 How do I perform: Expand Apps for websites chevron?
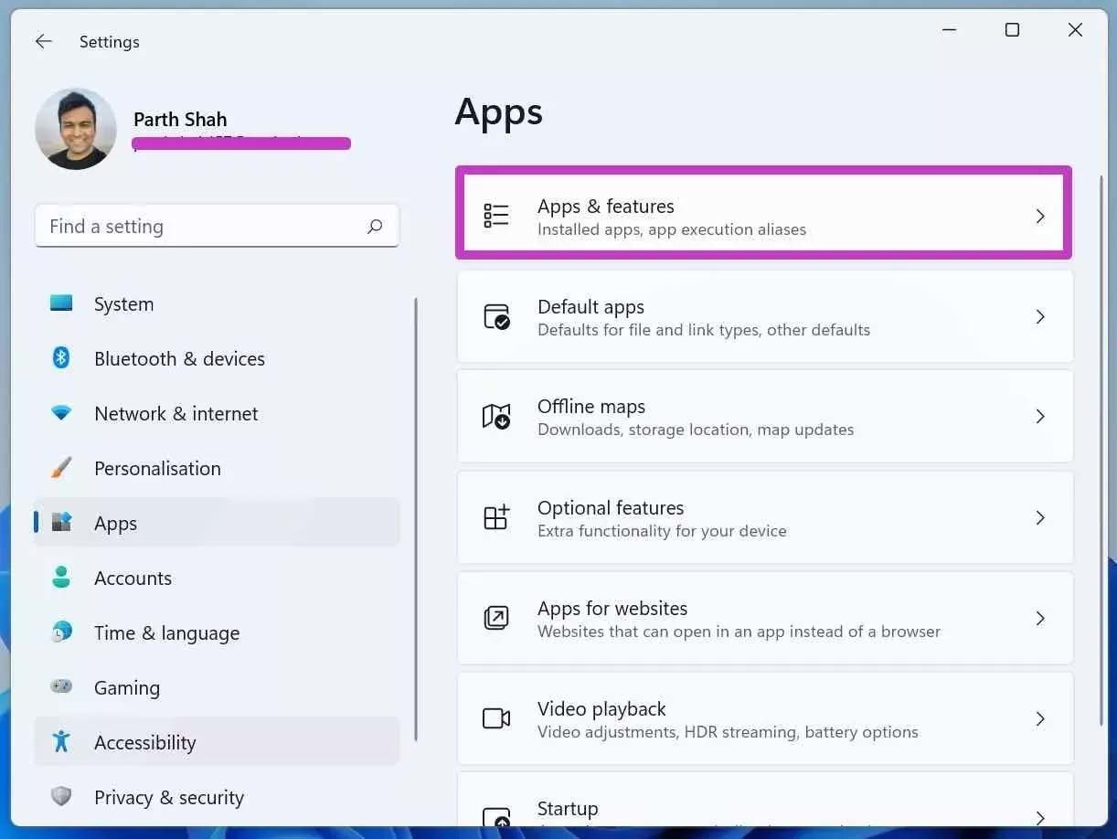[1040, 618]
